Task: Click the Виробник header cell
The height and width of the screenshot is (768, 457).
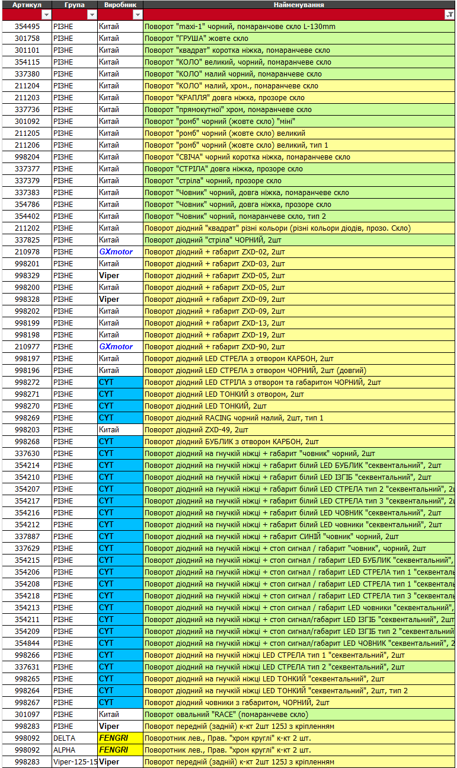Action: (x=120, y=5)
